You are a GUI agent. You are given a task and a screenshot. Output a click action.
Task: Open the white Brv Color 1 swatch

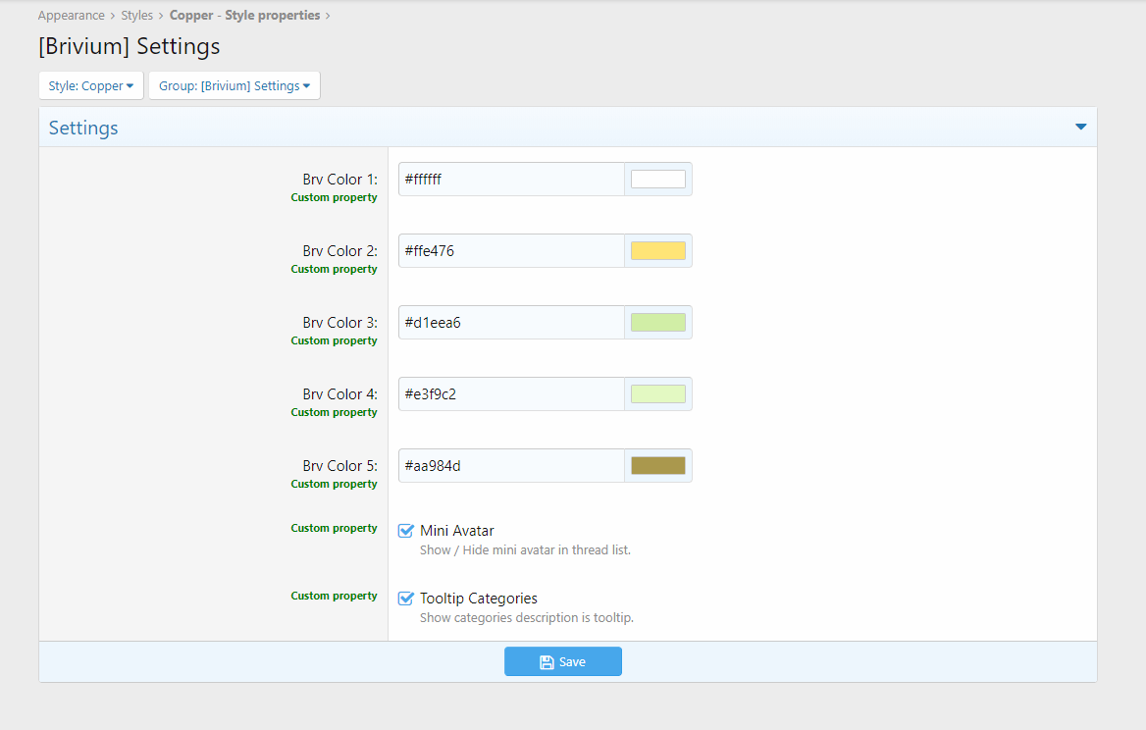(x=658, y=179)
